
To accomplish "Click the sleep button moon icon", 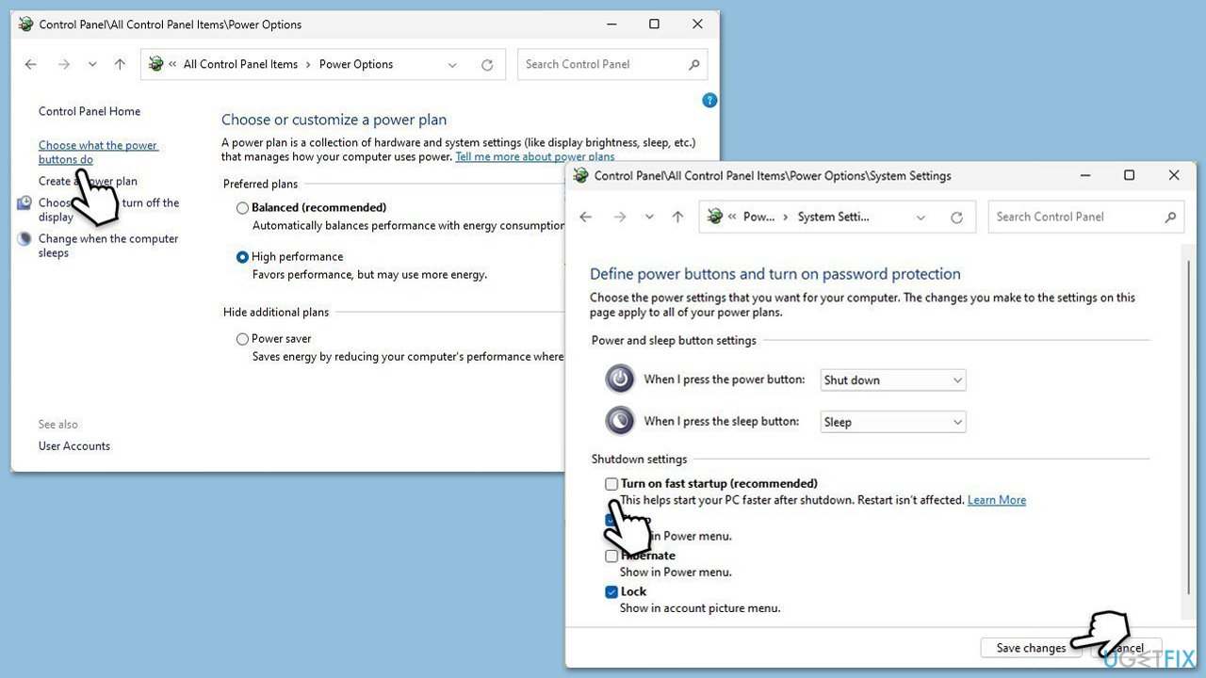I will 620,421.
